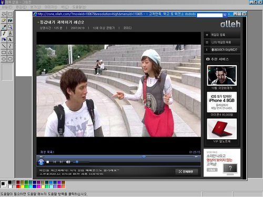This screenshot has height=197, width=263.
Task: Open the 도움말(H) menu
Action: (x=79, y=7)
